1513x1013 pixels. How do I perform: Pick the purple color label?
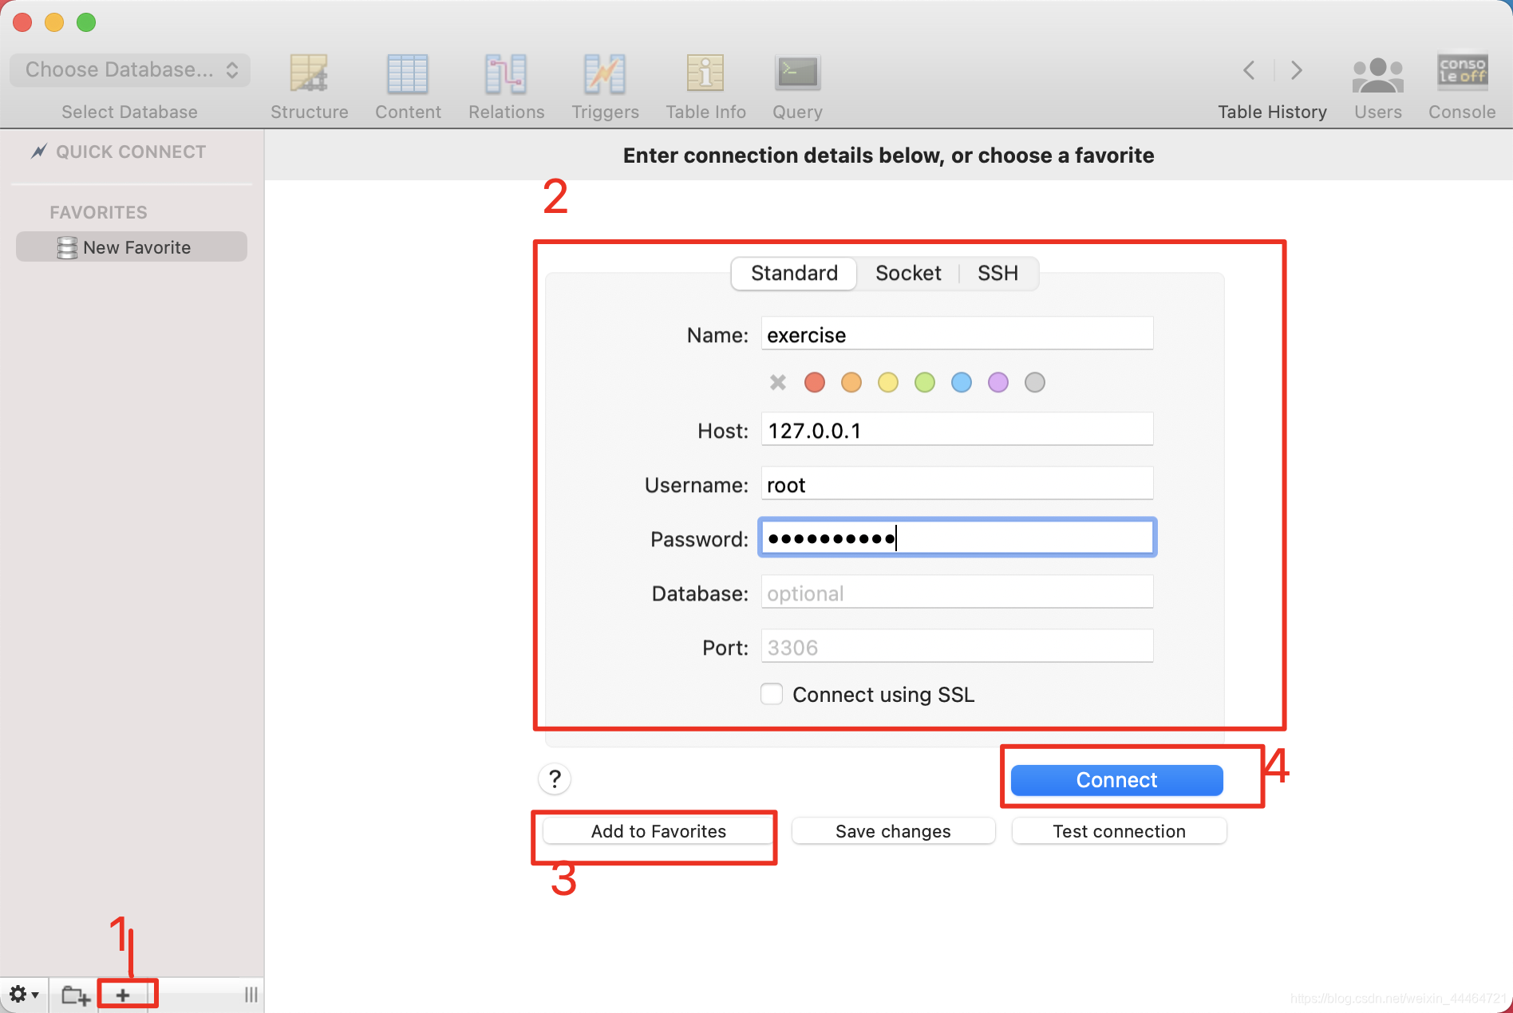click(998, 382)
